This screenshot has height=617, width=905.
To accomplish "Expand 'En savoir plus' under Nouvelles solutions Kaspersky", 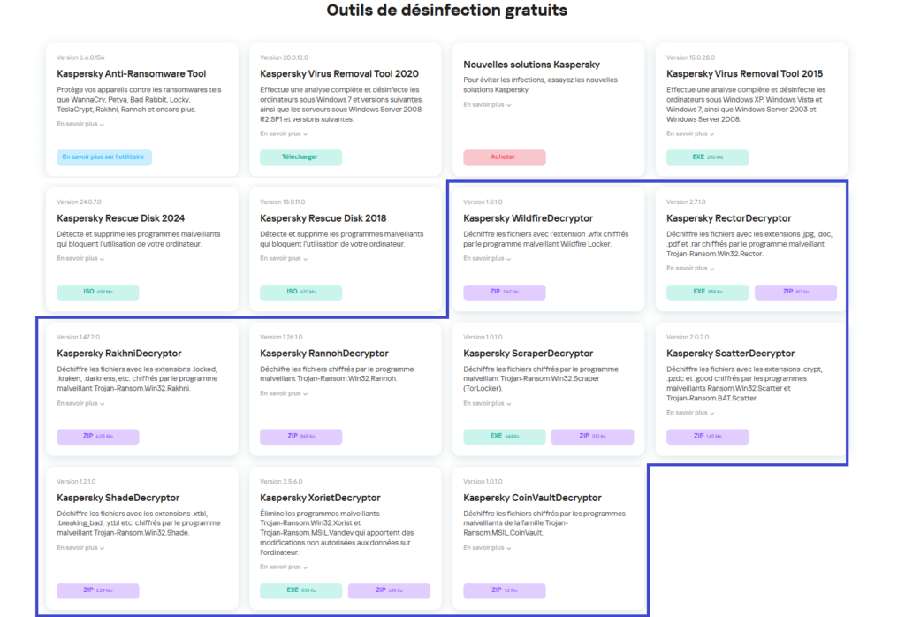I will (487, 105).
